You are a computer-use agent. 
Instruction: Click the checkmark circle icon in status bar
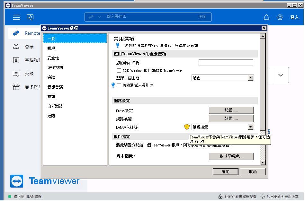point(263,197)
